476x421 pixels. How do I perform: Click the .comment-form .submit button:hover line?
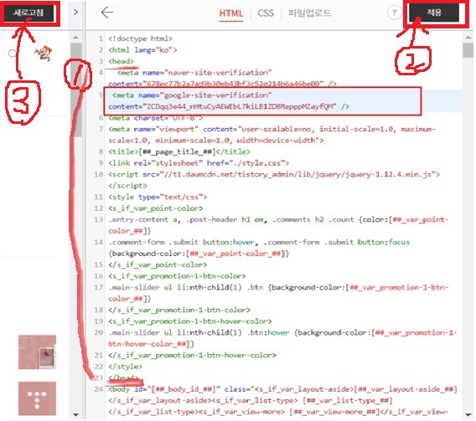pyautogui.click(x=259, y=248)
